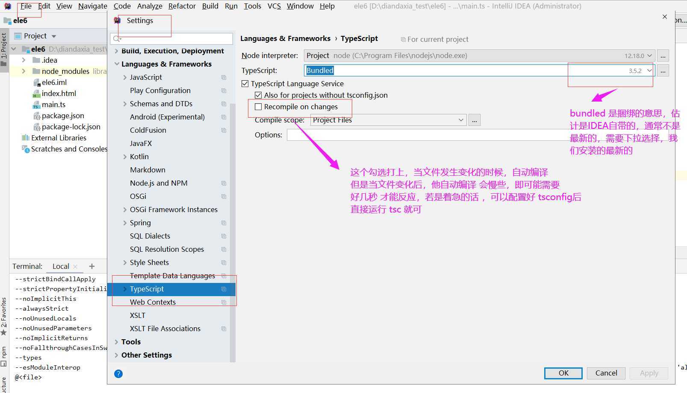Open the Project view dropdown arrow
Screen dimensions: 687x393
(x=54, y=36)
